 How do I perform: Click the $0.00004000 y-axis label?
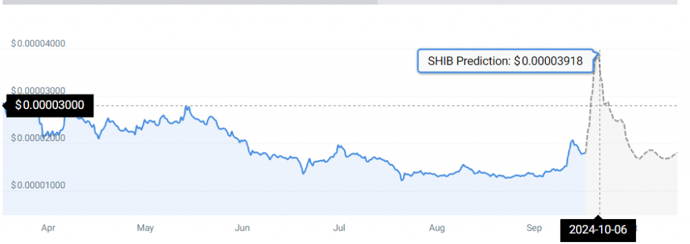point(38,44)
